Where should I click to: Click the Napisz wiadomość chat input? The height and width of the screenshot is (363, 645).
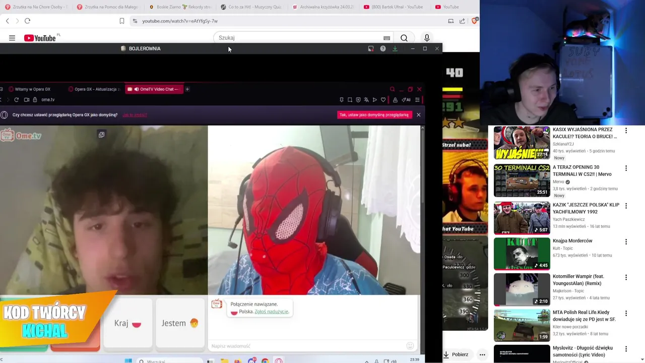(307, 346)
